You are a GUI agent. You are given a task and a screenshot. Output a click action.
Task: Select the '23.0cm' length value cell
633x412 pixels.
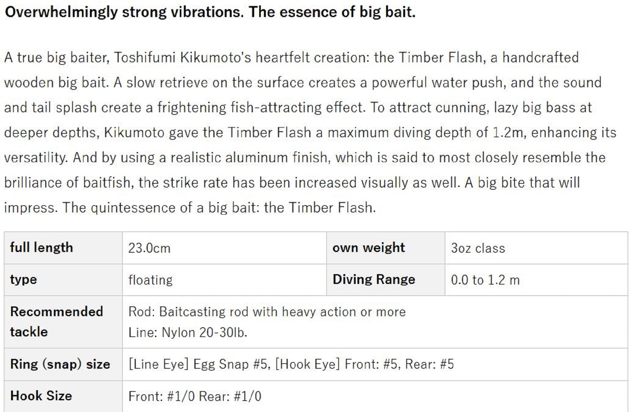click(x=149, y=248)
